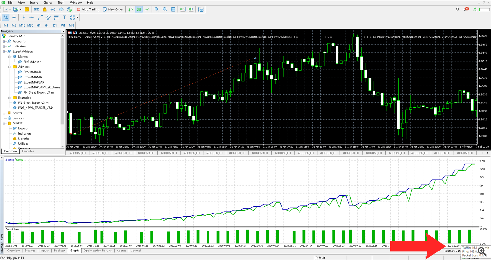Select the D1 timeframe
Image resolution: width=491 pixels, height=260 pixels.
(55, 25)
